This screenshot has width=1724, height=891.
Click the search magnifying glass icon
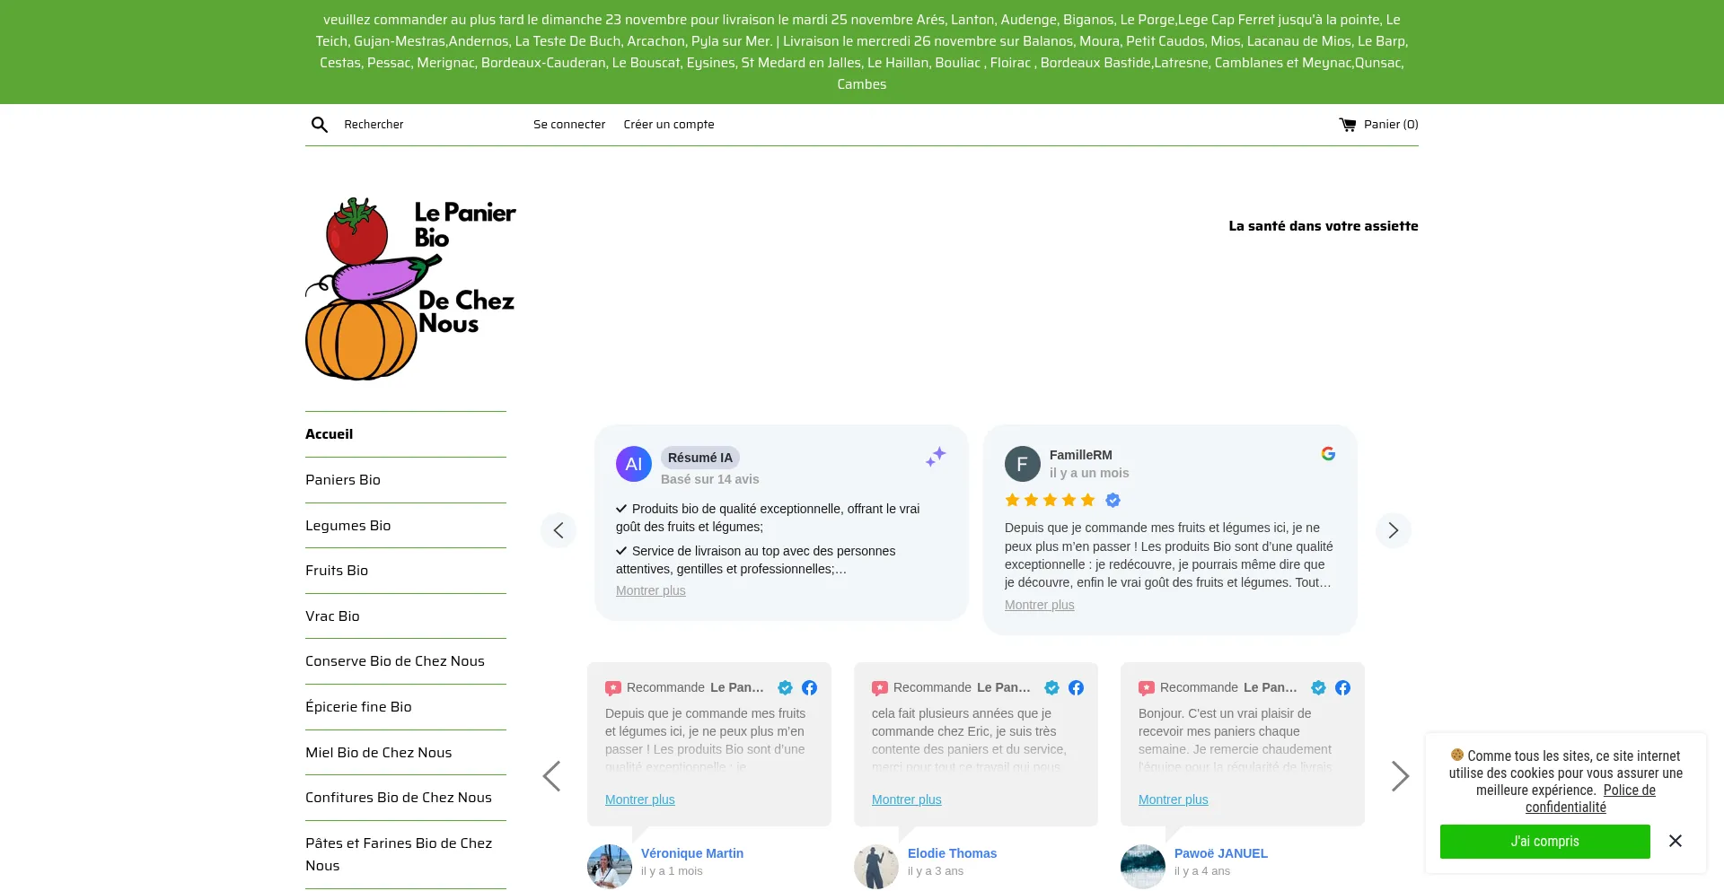319,125
